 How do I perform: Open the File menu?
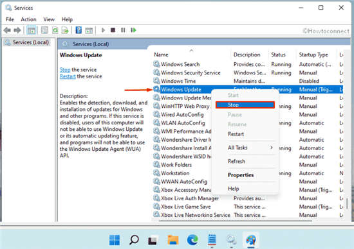click(10, 19)
